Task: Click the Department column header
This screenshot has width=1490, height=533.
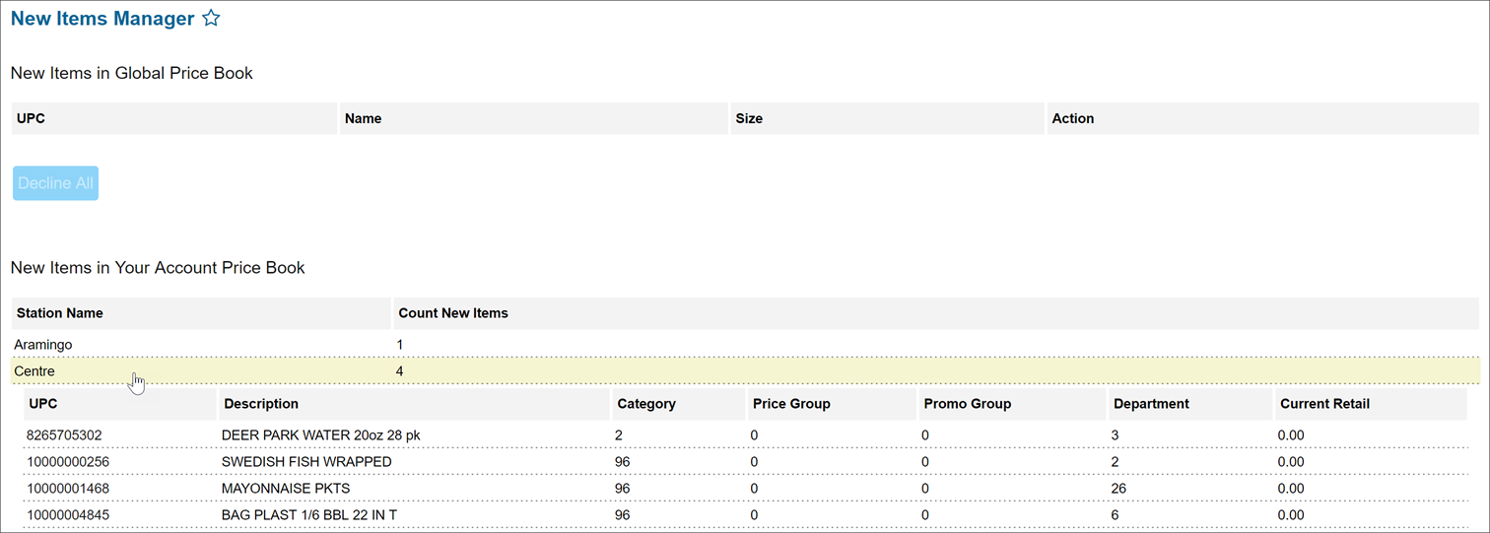Action: [x=1151, y=404]
